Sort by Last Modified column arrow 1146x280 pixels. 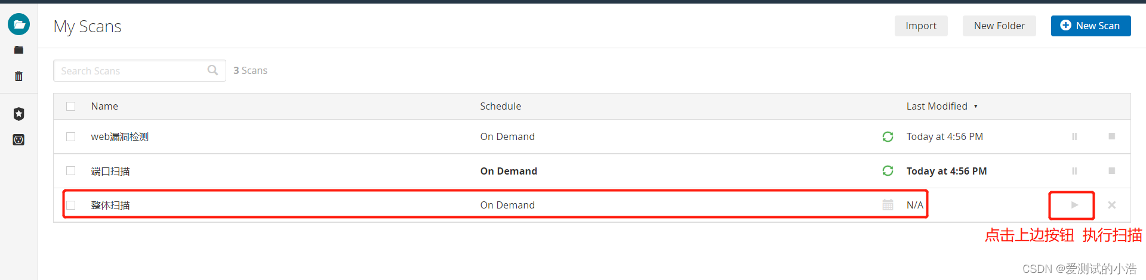(x=976, y=107)
